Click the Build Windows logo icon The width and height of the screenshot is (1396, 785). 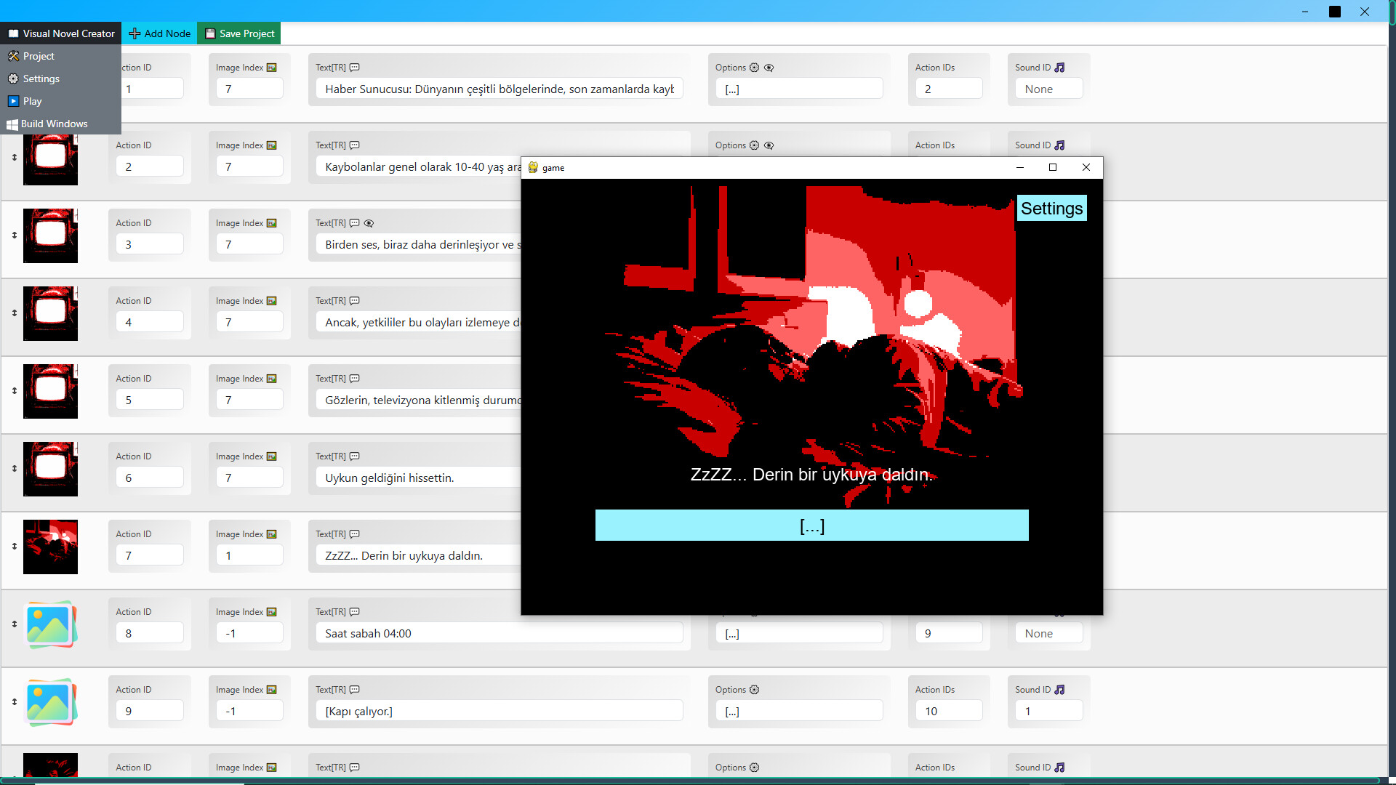click(x=12, y=124)
